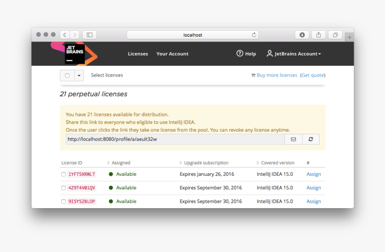
Task: Click the Get quote link
Action: 312,75
